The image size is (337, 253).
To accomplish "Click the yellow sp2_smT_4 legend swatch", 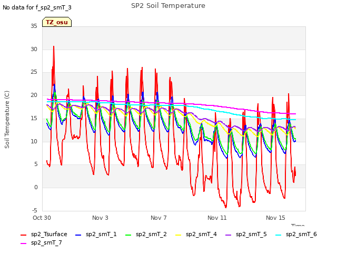I will [179, 235].
